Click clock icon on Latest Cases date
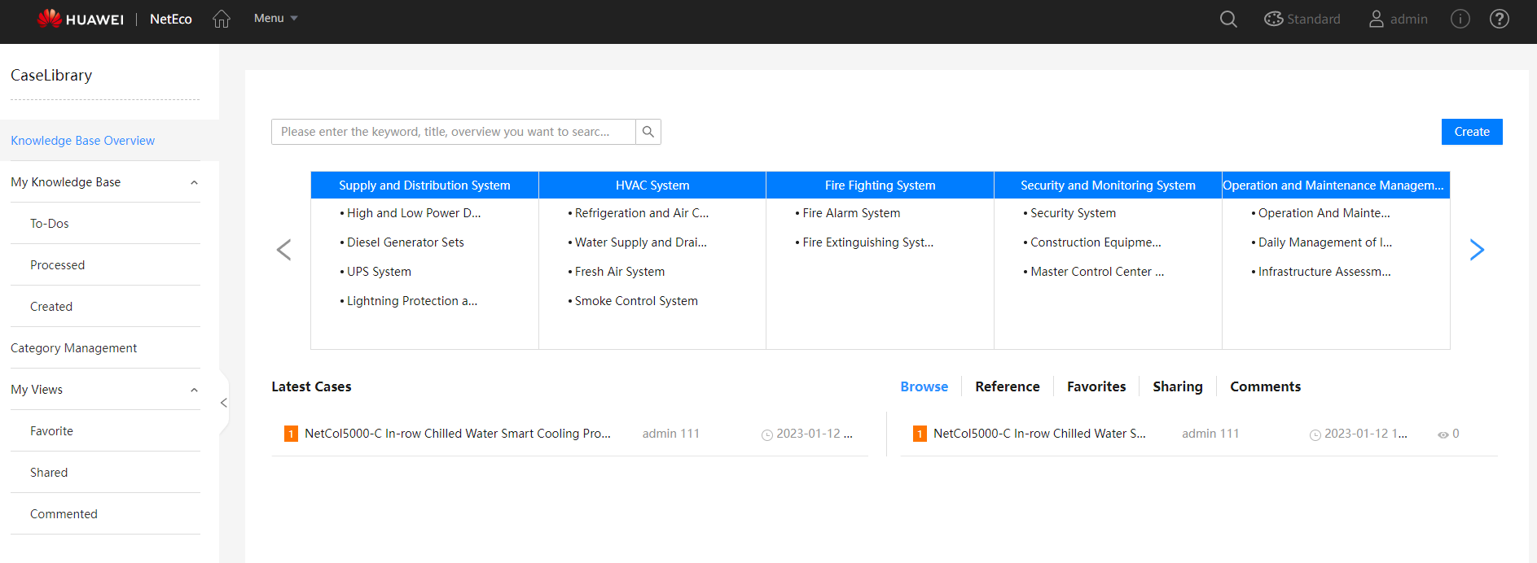Screen dimensions: 1537x563 click(766, 434)
